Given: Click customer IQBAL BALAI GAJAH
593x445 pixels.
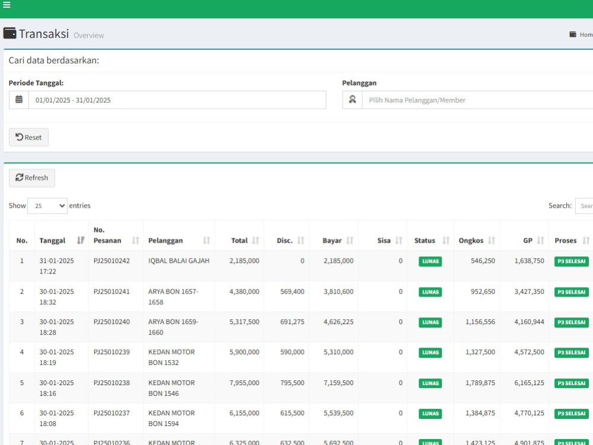Looking at the screenshot, I should 179,260.
